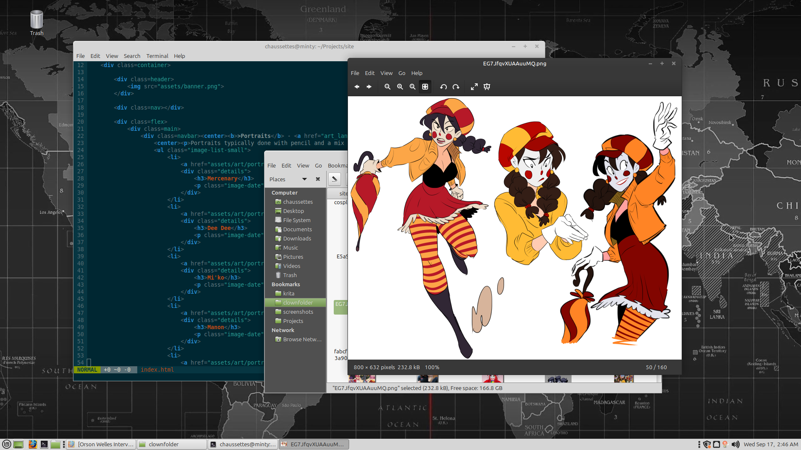
Task: Switch to chaussettes@minty terminal taskbar button
Action: click(x=243, y=444)
